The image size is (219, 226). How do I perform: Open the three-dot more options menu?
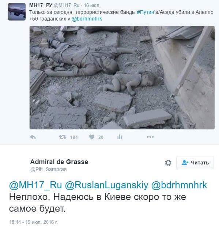[150, 137]
